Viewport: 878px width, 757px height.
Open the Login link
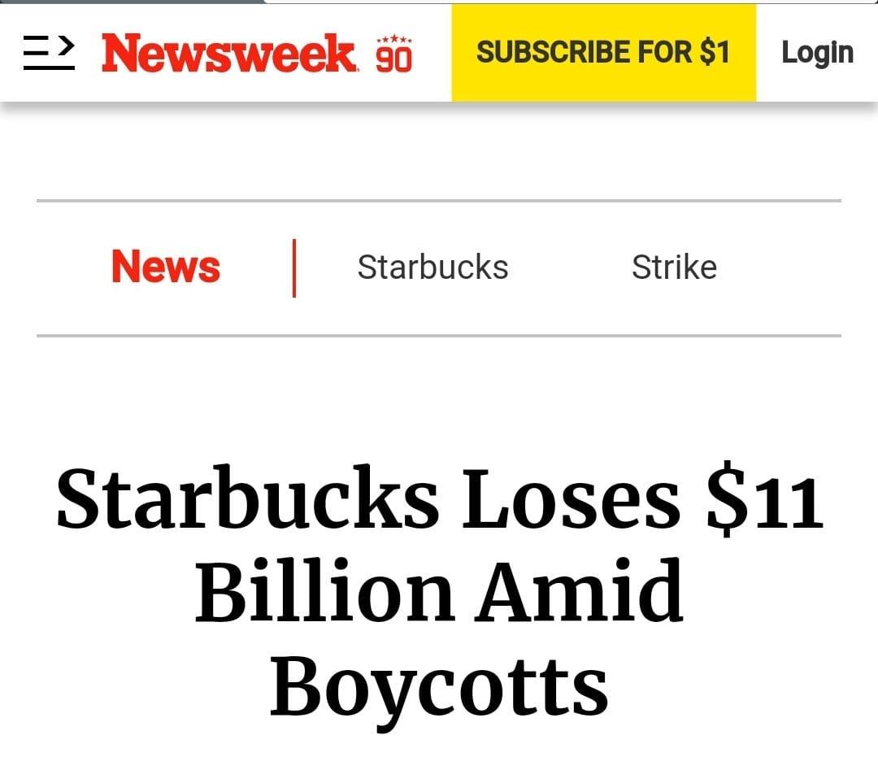(x=817, y=53)
